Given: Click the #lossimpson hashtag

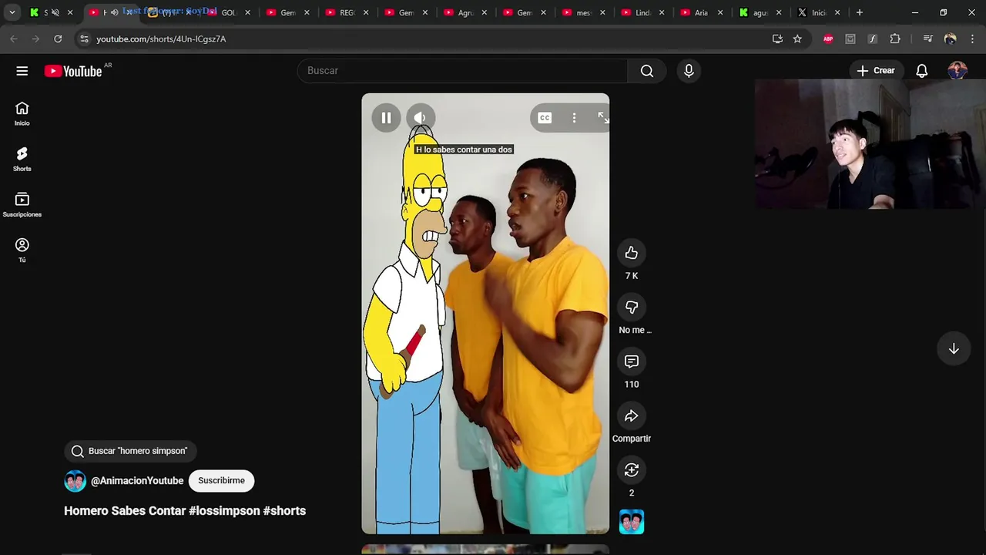Looking at the screenshot, I should [x=224, y=510].
